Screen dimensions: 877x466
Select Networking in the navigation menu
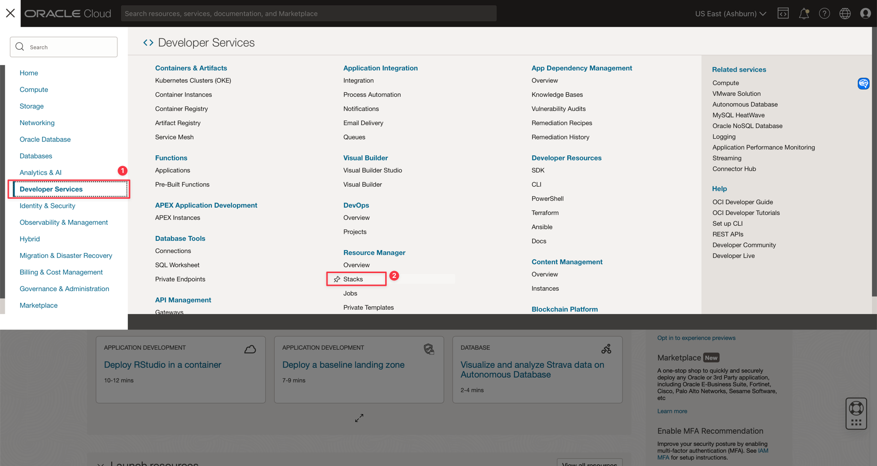(37, 123)
